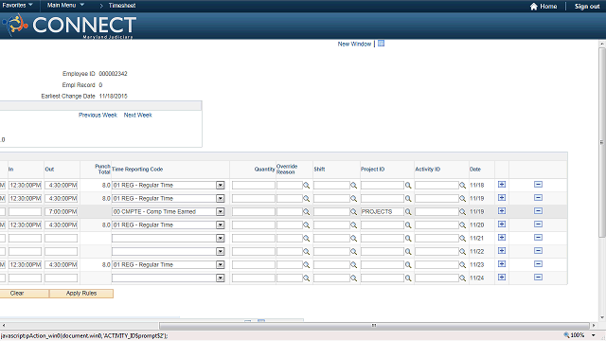The image size is (606, 341).
Task: Open Project ID lookup for PROJECTS row
Action: 408,212
